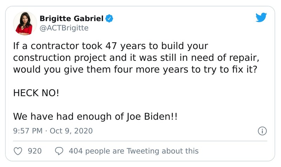Click the Brigitte Gabriel display name
Viewport: 281px width, 167px height.
tap(71, 18)
